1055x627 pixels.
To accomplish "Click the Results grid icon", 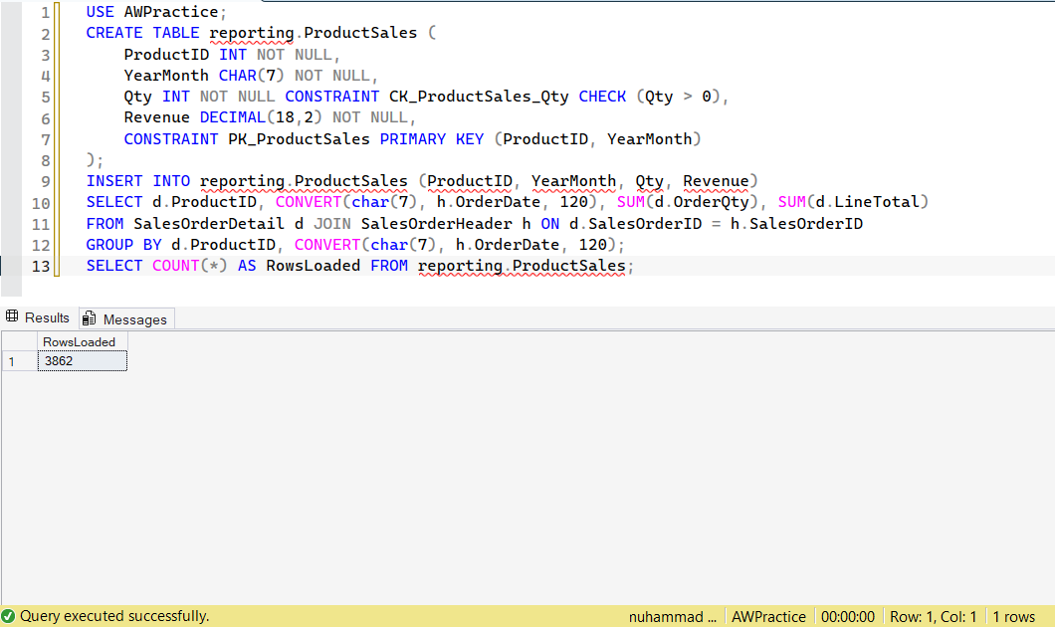I will pos(12,316).
